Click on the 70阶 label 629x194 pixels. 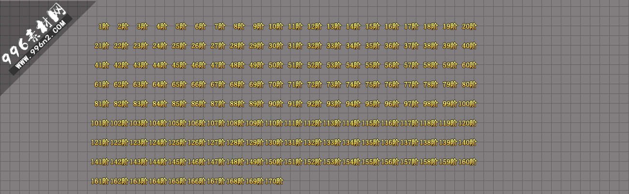[276, 85]
